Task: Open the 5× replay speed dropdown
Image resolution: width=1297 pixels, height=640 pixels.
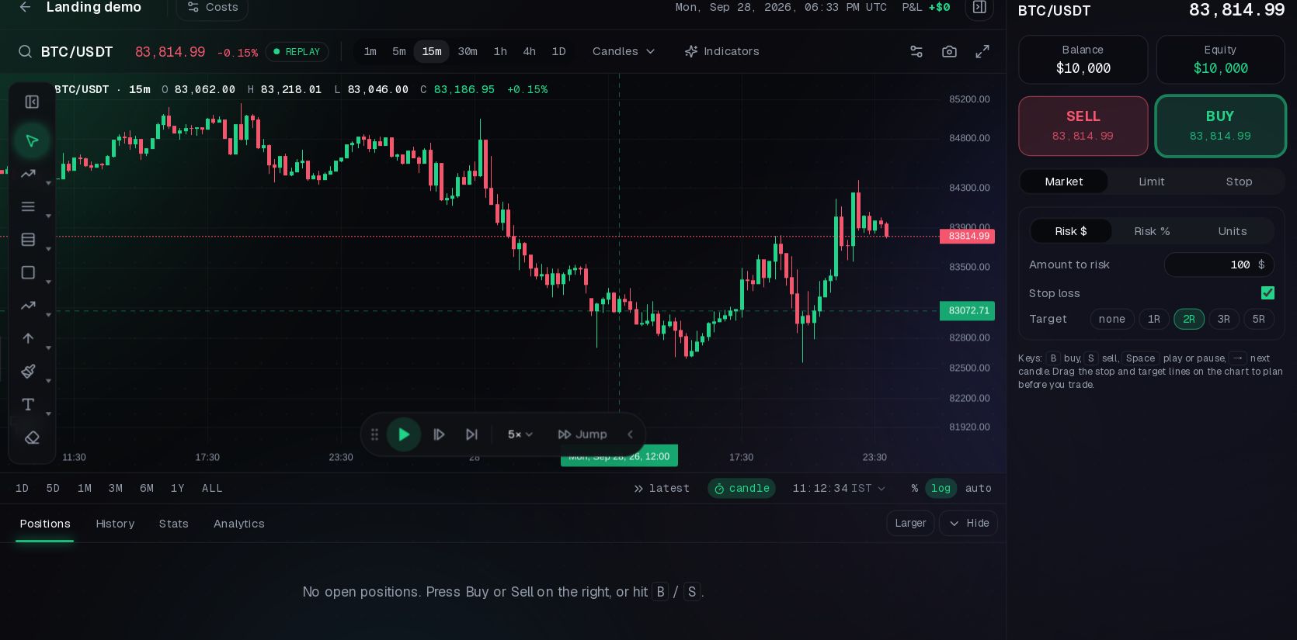Action: click(520, 434)
